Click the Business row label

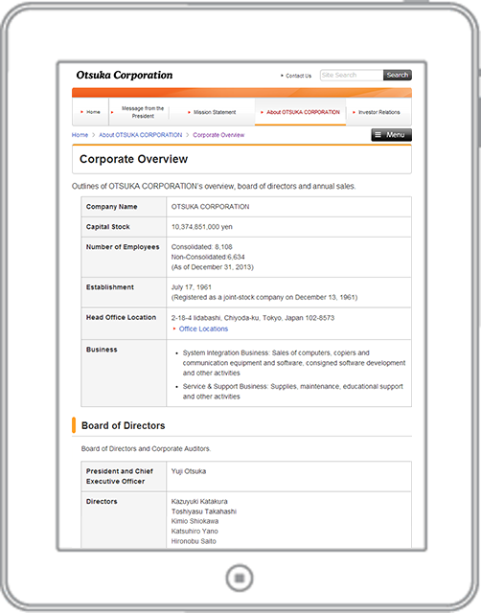[x=102, y=350]
